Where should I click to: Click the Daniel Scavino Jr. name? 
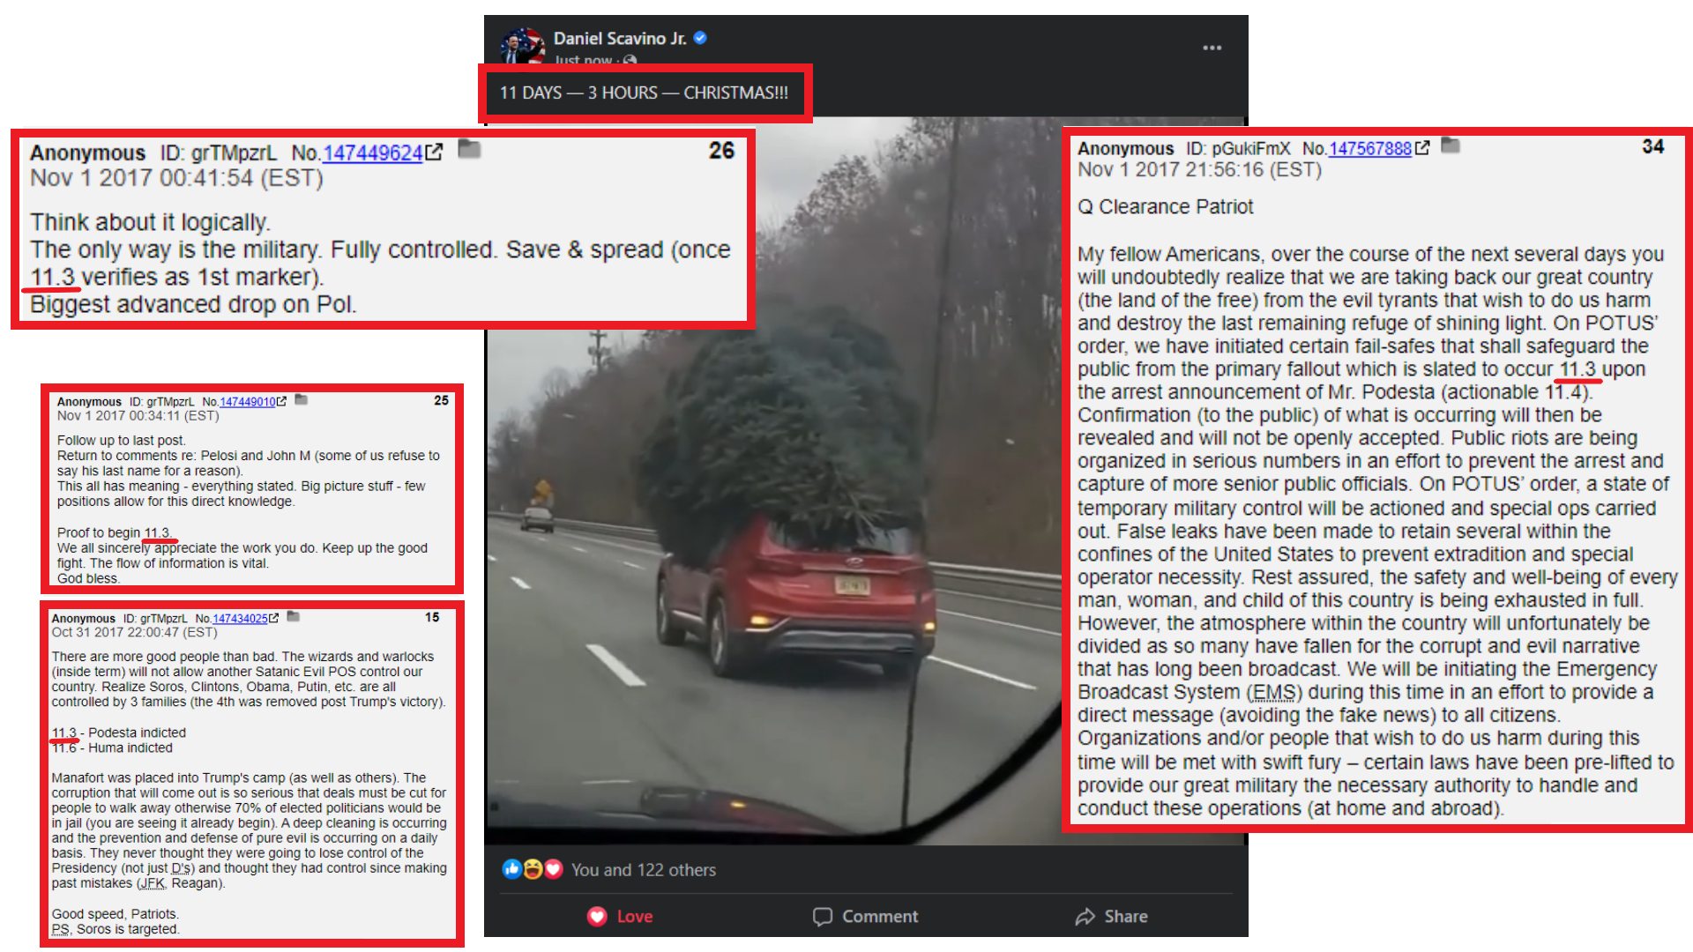619,38
